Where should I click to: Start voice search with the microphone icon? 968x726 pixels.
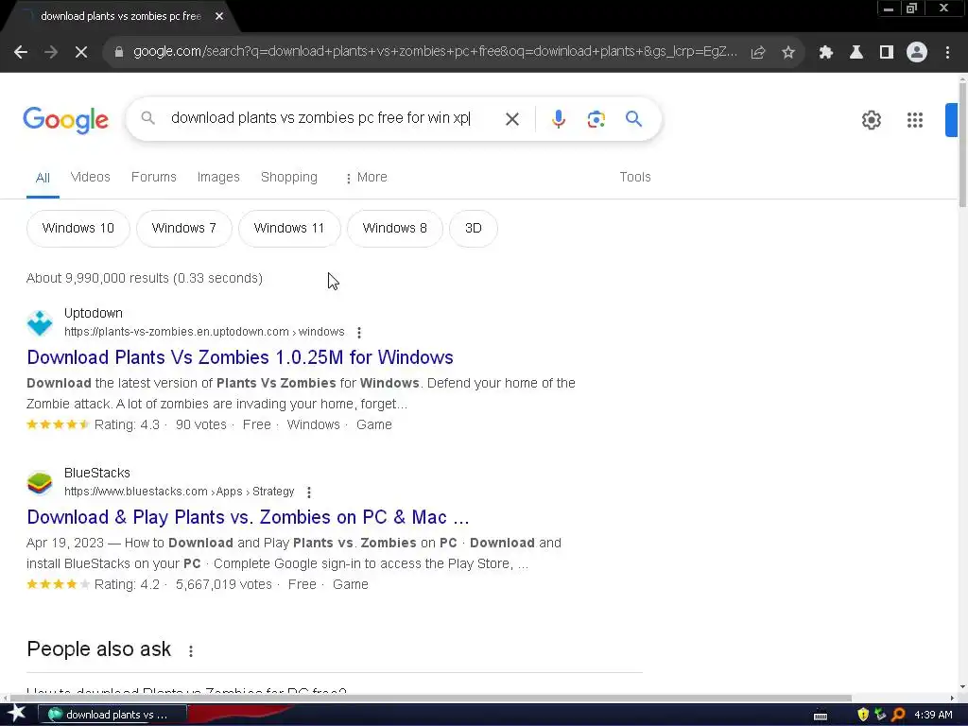(559, 119)
